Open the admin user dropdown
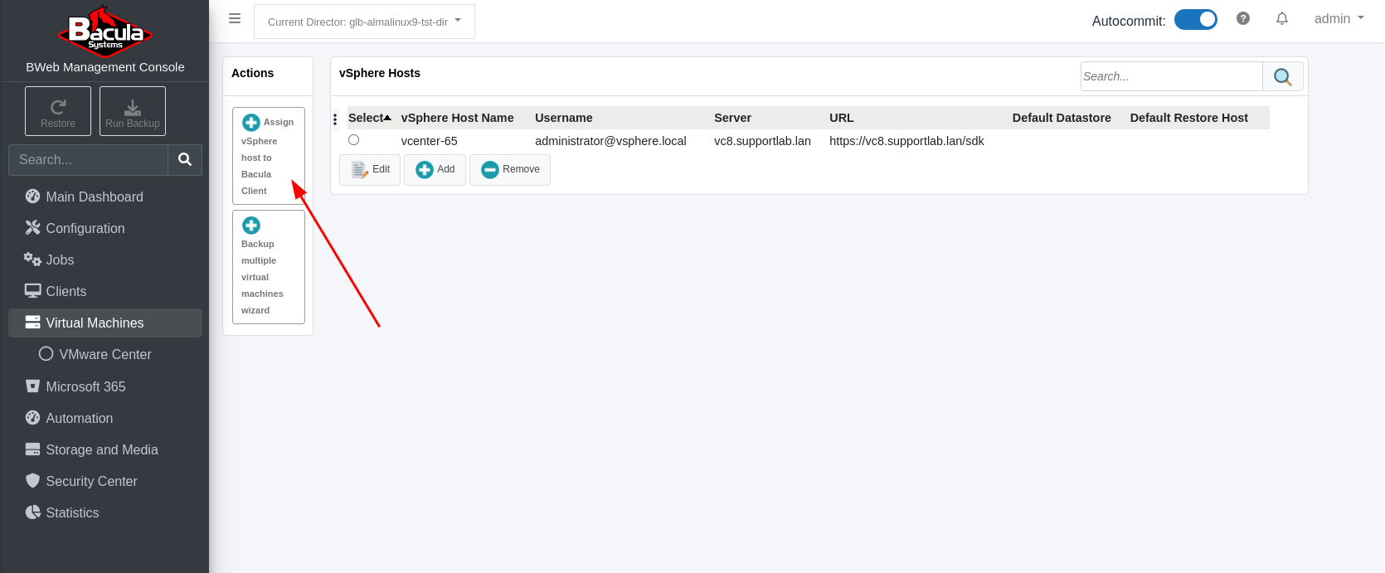The height and width of the screenshot is (573, 1385). [1339, 18]
